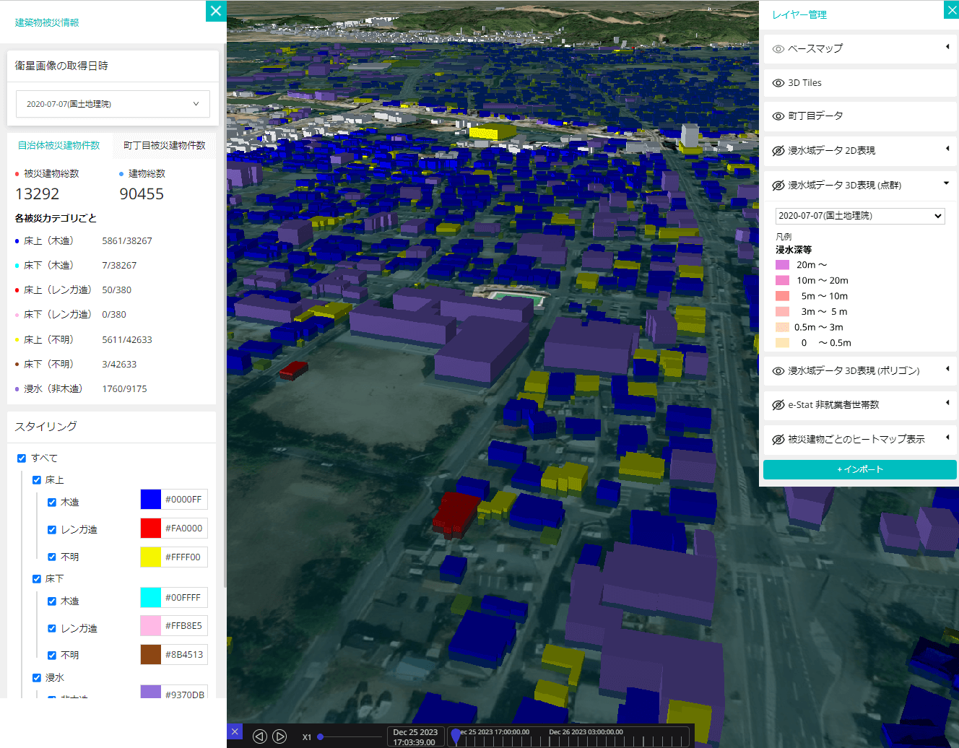959x748 pixels.
Task: Show the 被災建物ごとのヒートマップ表示 layer
Action: click(778, 440)
